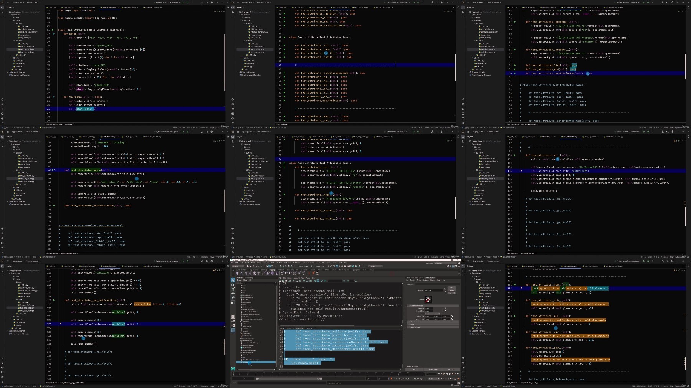Toggle Auto Key in Maya's range bar
This screenshot has width=691, height=388.
(x=455, y=379)
